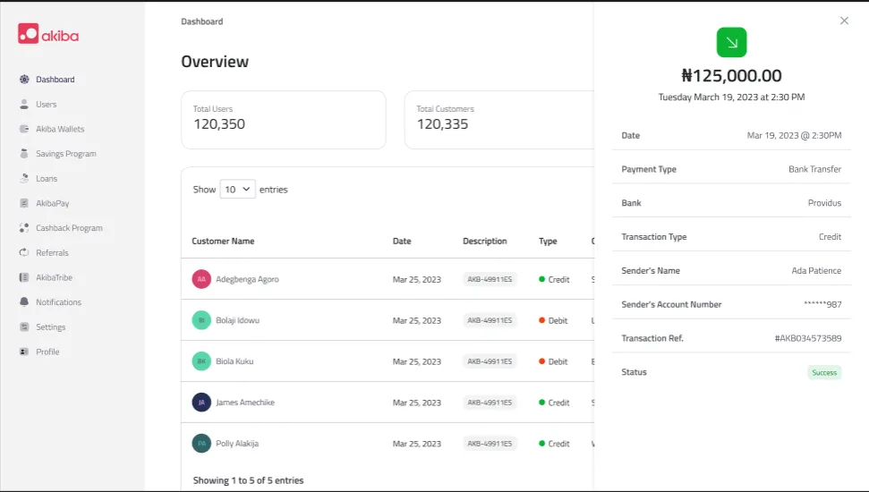Image resolution: width=869 pixels, height=492 pixels.
Task: Open Akiba Wallets menu item
Action: 60,129
